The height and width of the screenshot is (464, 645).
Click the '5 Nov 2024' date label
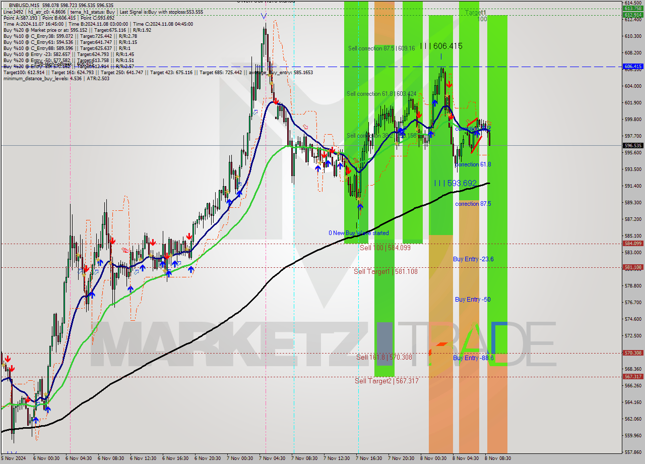tap(14, 458)
